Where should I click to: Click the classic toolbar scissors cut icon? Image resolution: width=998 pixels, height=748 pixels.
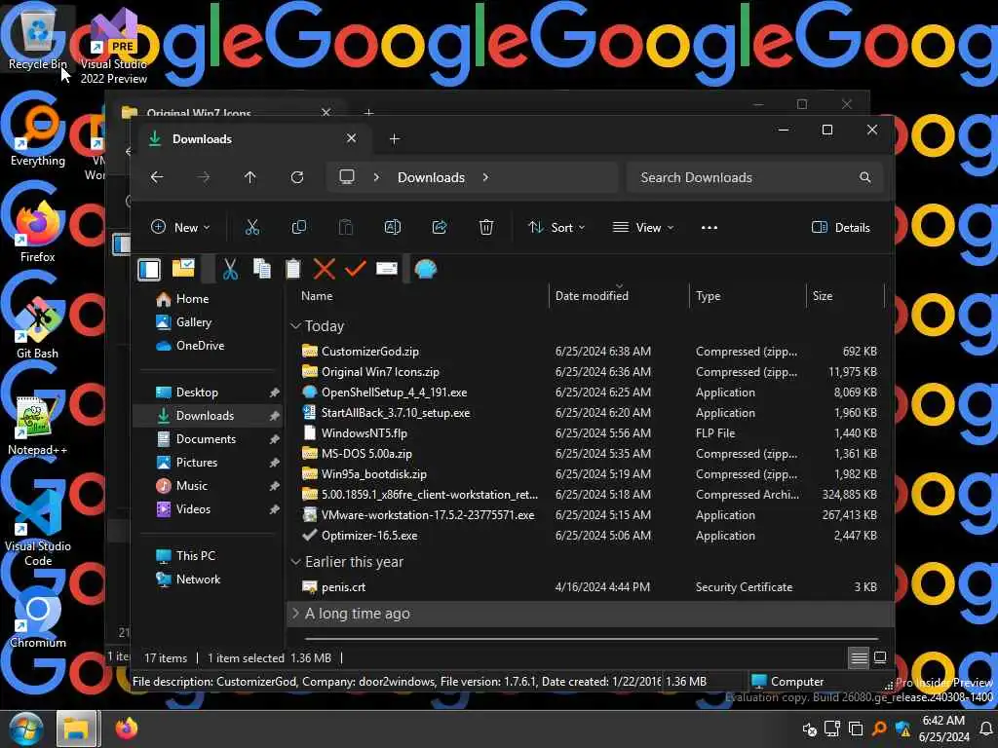pos(230,269)
